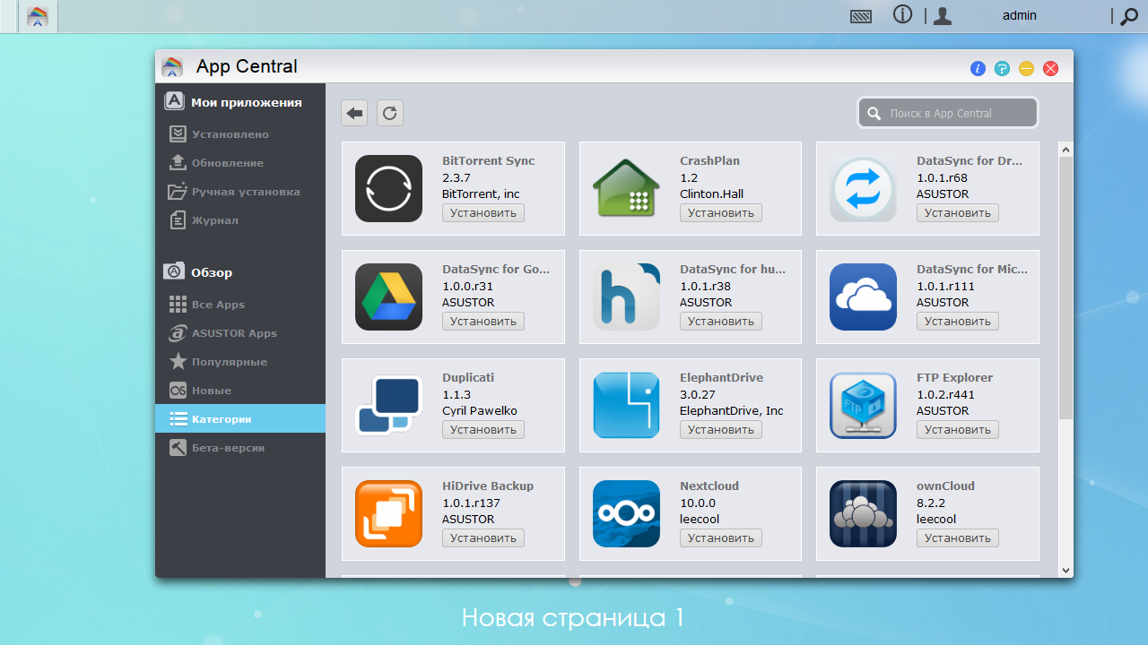Open the DataSync for Dropbox icon
The width and height of the screenshot is (1148, 645).
(863, 188)
